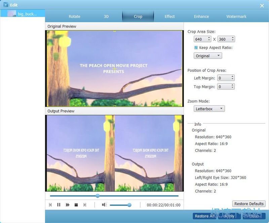The width and height of the screenshot is (269, 223).
Task: Apply the crop settings
Action: 229,216
